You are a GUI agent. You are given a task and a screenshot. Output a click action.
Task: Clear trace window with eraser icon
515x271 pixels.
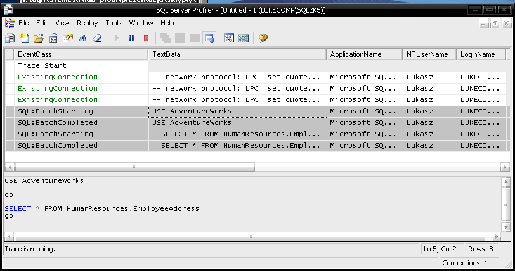click(x=97, y=38)
